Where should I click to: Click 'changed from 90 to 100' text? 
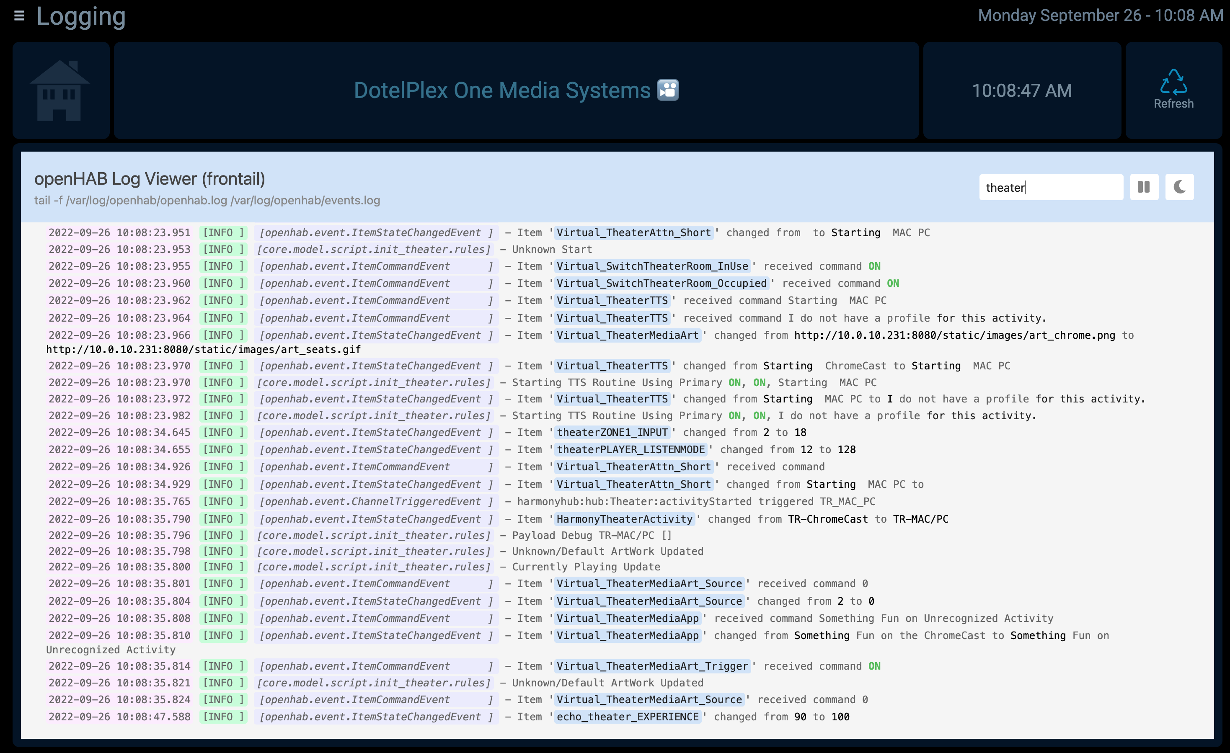(782, 716)
